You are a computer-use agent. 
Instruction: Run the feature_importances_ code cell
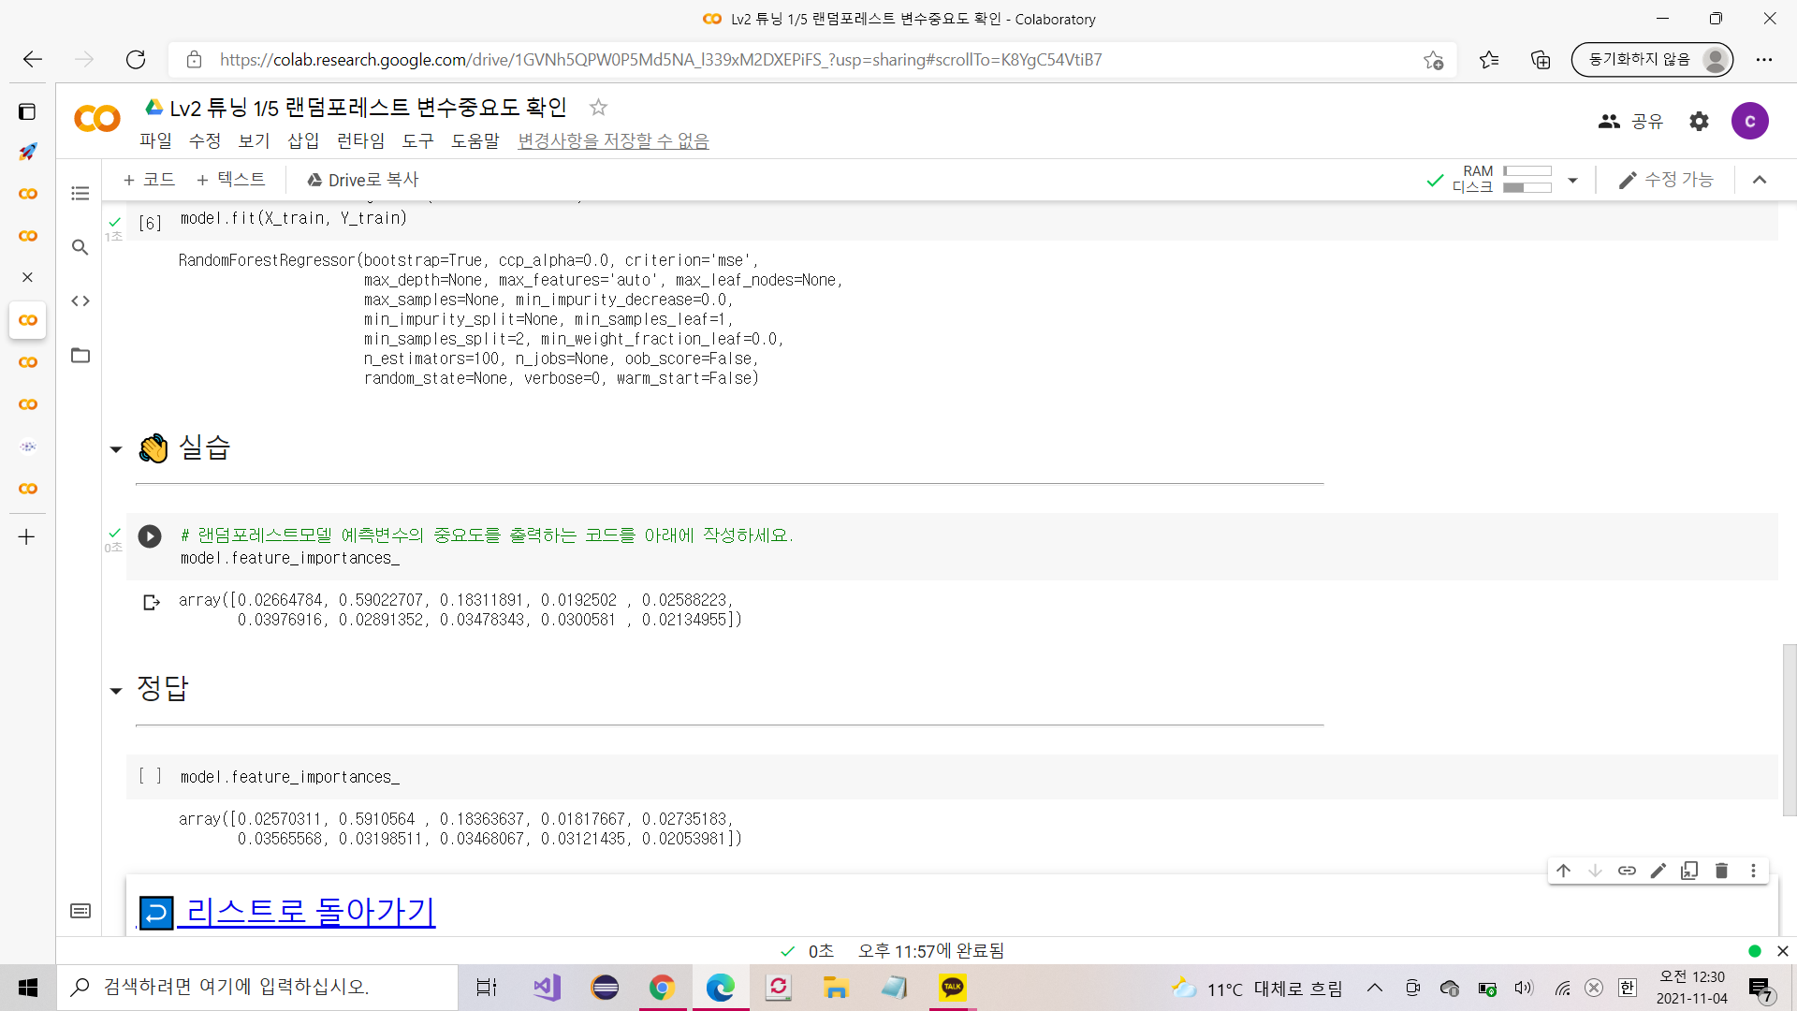tap(150, 536)
